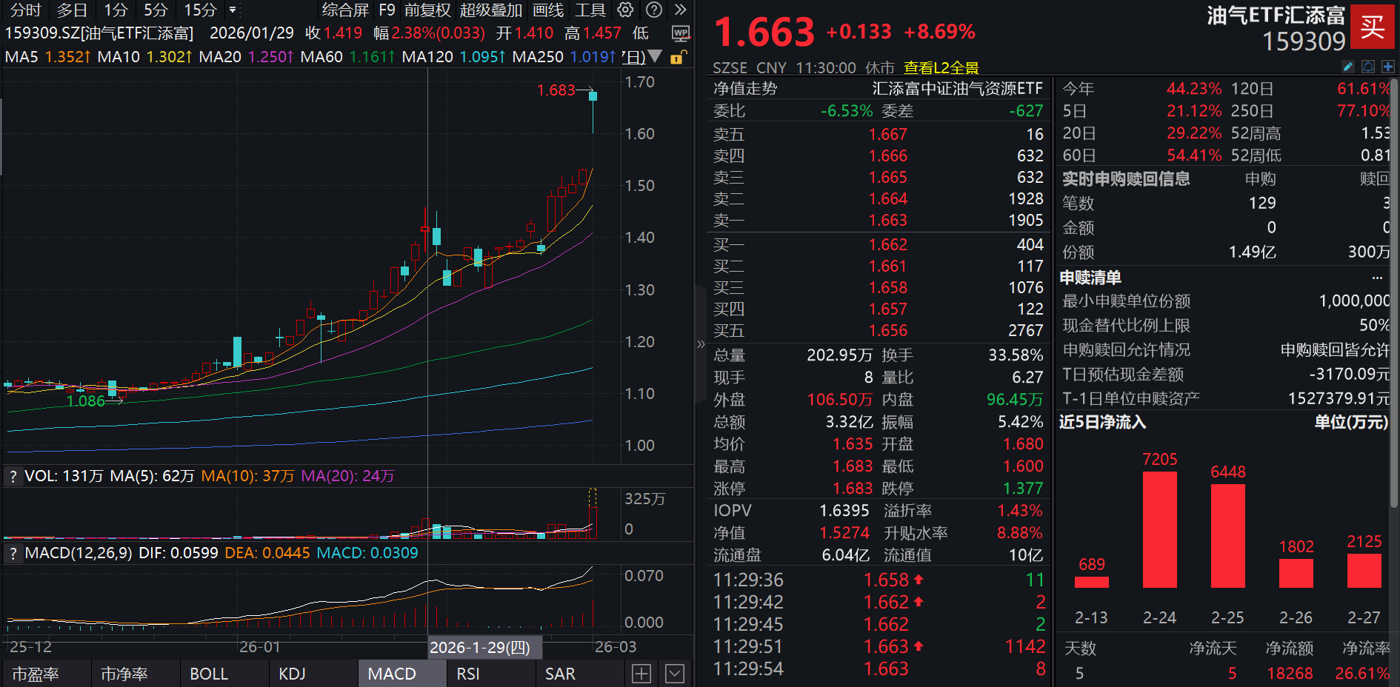Open the 申赎清单 more options ellipsis
The image size is (1400, 687).
click(x=1377, y=278)
